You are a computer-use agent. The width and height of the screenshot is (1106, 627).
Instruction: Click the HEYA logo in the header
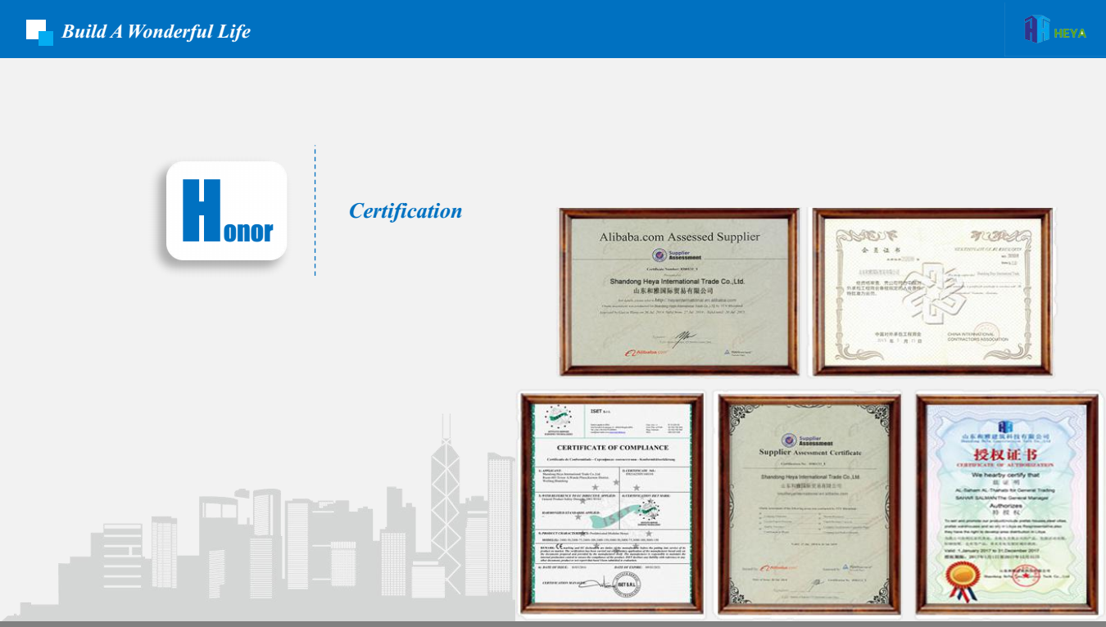pyautogui.click(x=1054, y=30)
